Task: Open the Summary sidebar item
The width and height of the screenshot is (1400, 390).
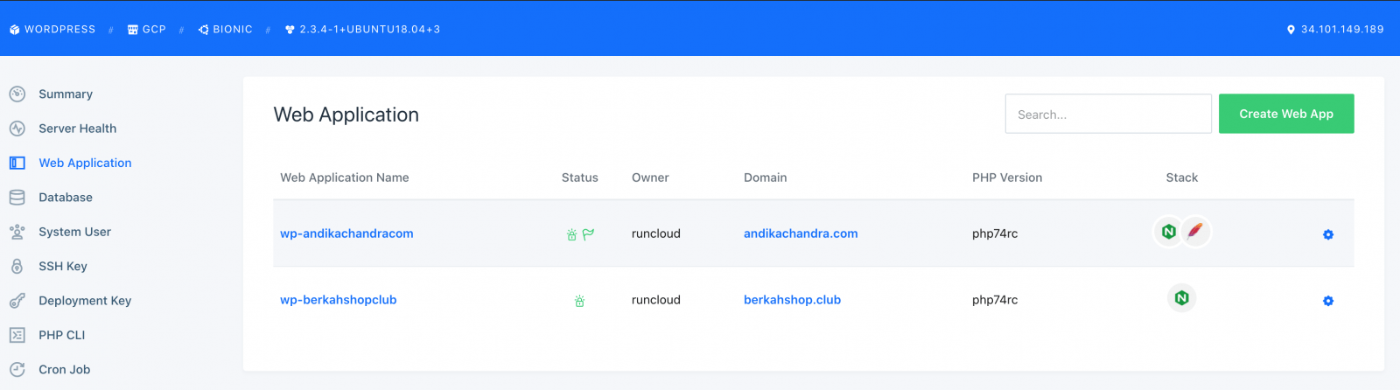Action: 66,94
